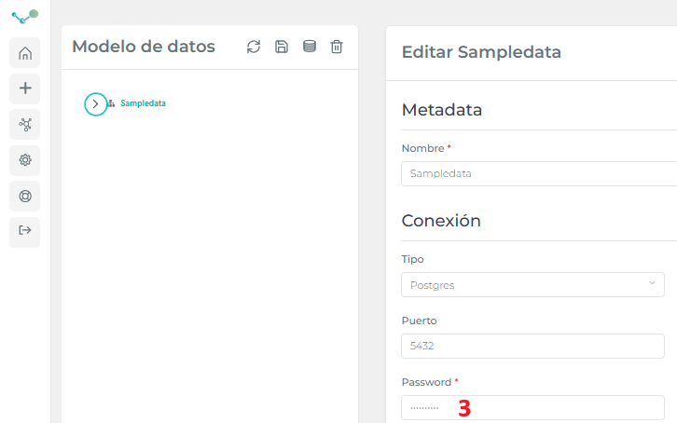Click the Password input field

(532, 407)
